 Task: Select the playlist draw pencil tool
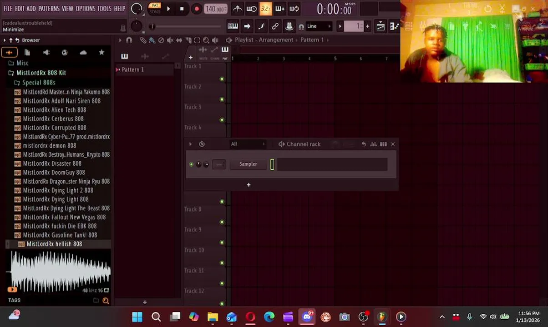[143, 40]
